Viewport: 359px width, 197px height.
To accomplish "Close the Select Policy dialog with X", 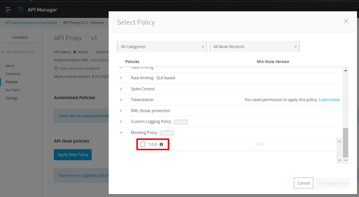I will (x=346, y=21).
